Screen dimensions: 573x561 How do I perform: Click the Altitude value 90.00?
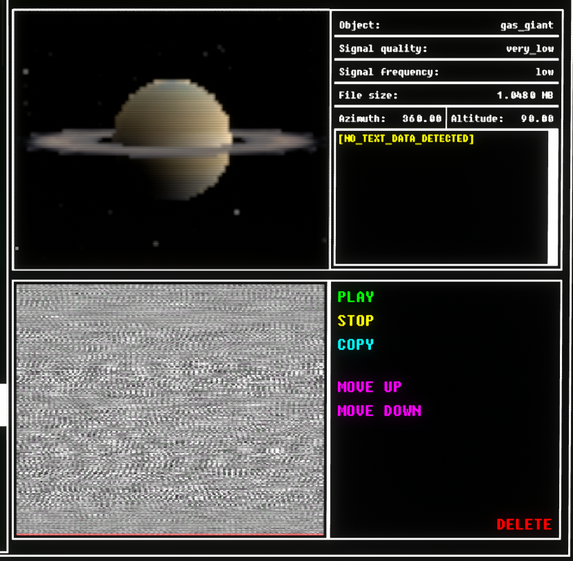(x=536, y=118)
